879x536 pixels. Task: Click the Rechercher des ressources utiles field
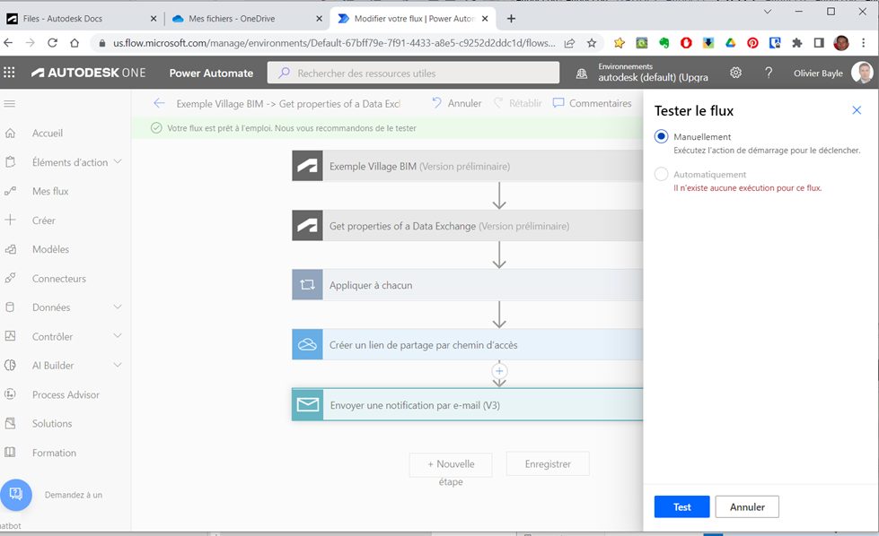(x=413, y=73)
